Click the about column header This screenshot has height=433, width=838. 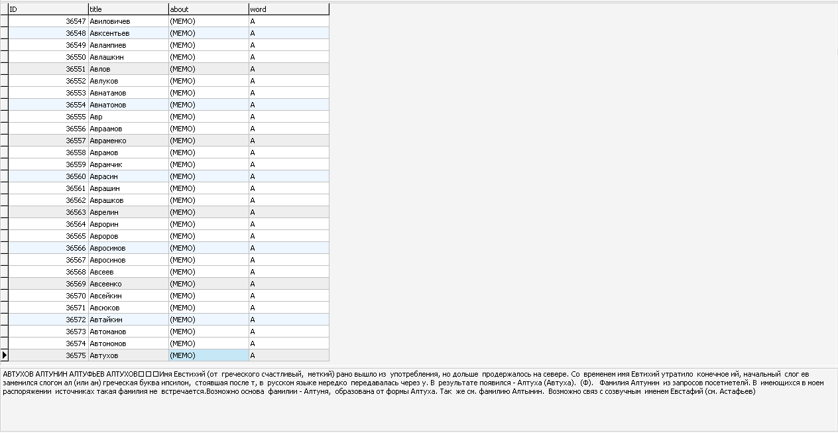click(208, 9)
